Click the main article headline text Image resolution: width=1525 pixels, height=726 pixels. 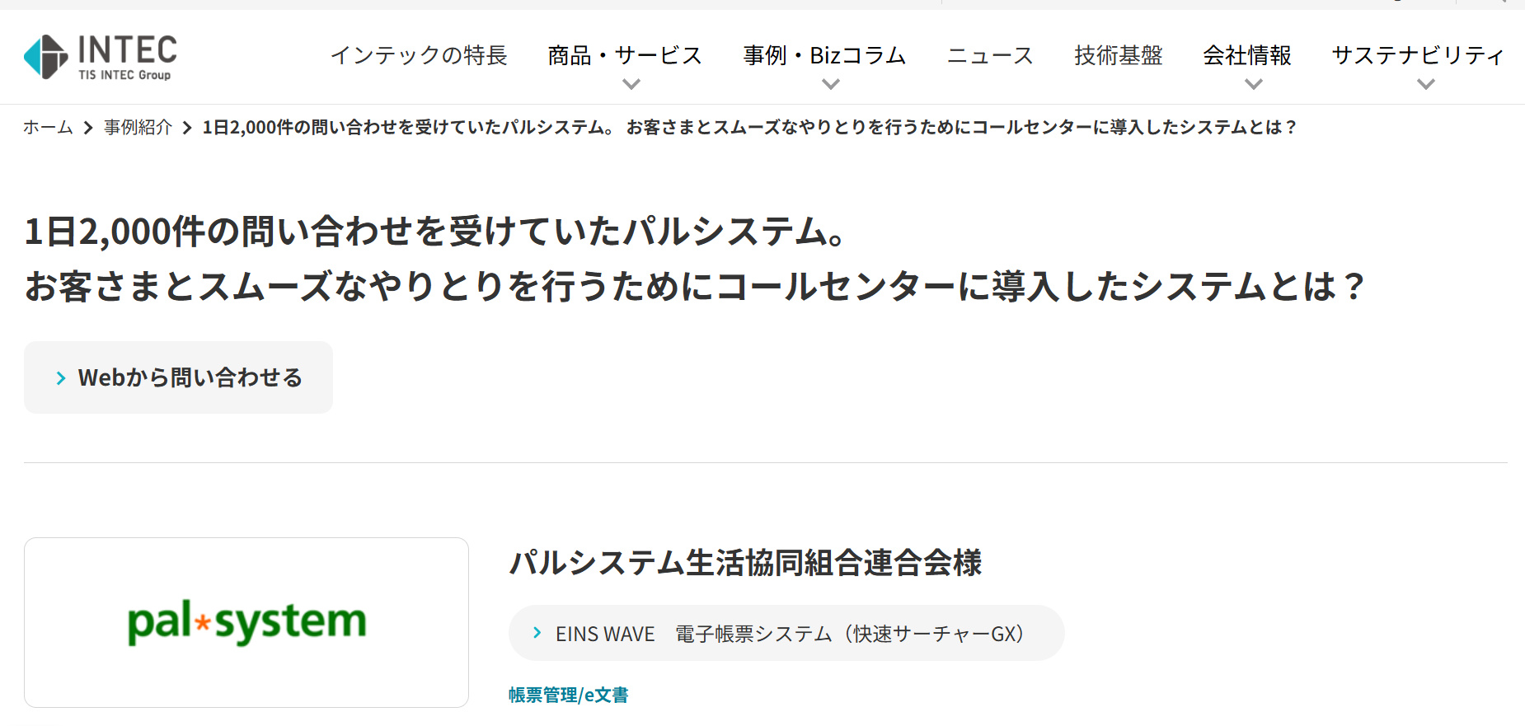(x=692, y=259)
